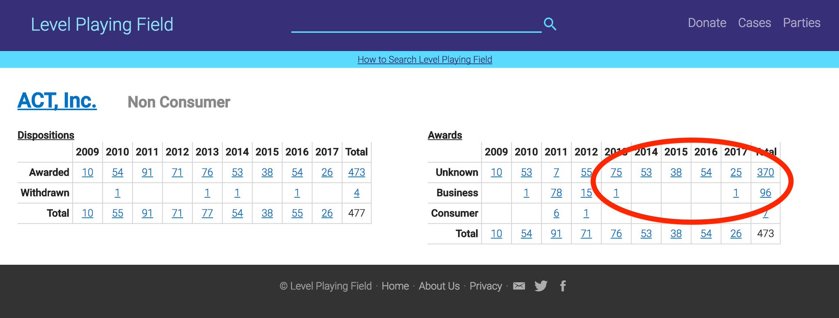The image size is (839, 318).
Task: Go to Level Playing Field site title
Action: pyautogui.click(x=102, y=25)
